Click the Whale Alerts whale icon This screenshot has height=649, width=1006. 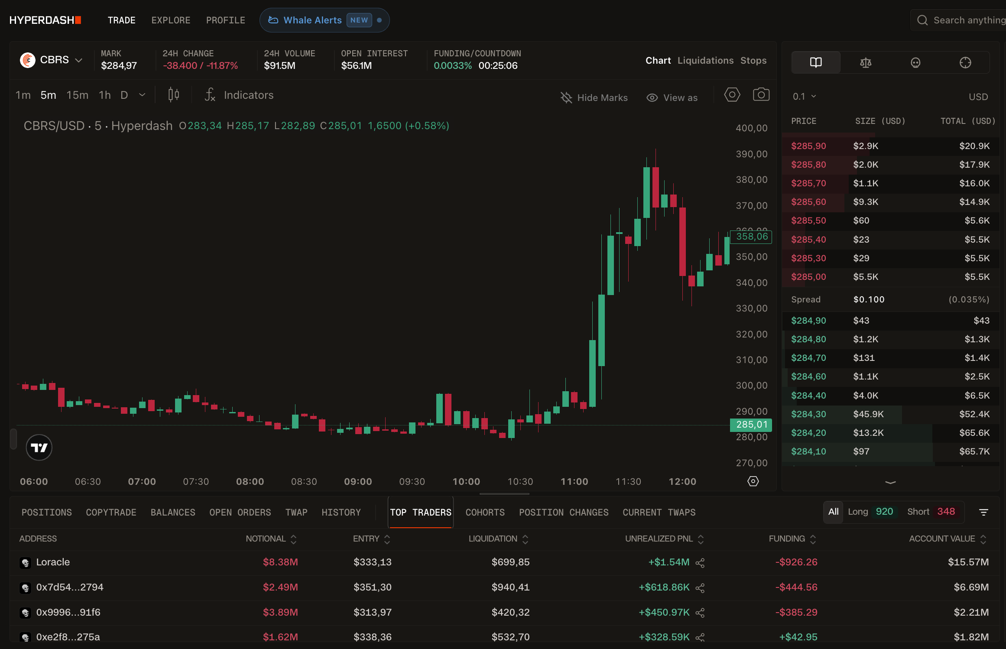click(273, 20)
